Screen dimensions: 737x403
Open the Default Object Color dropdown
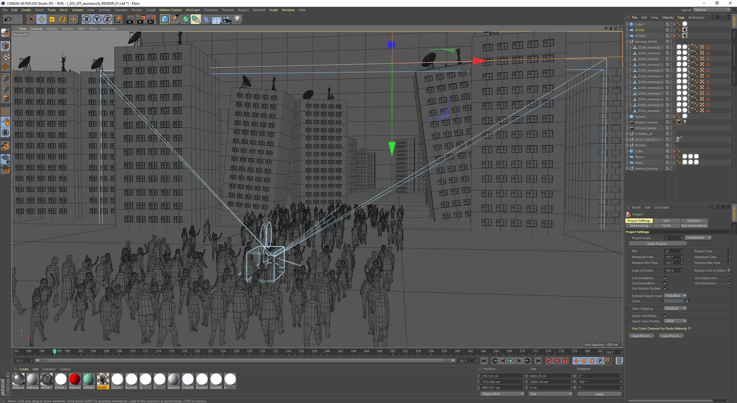(675, 296)
